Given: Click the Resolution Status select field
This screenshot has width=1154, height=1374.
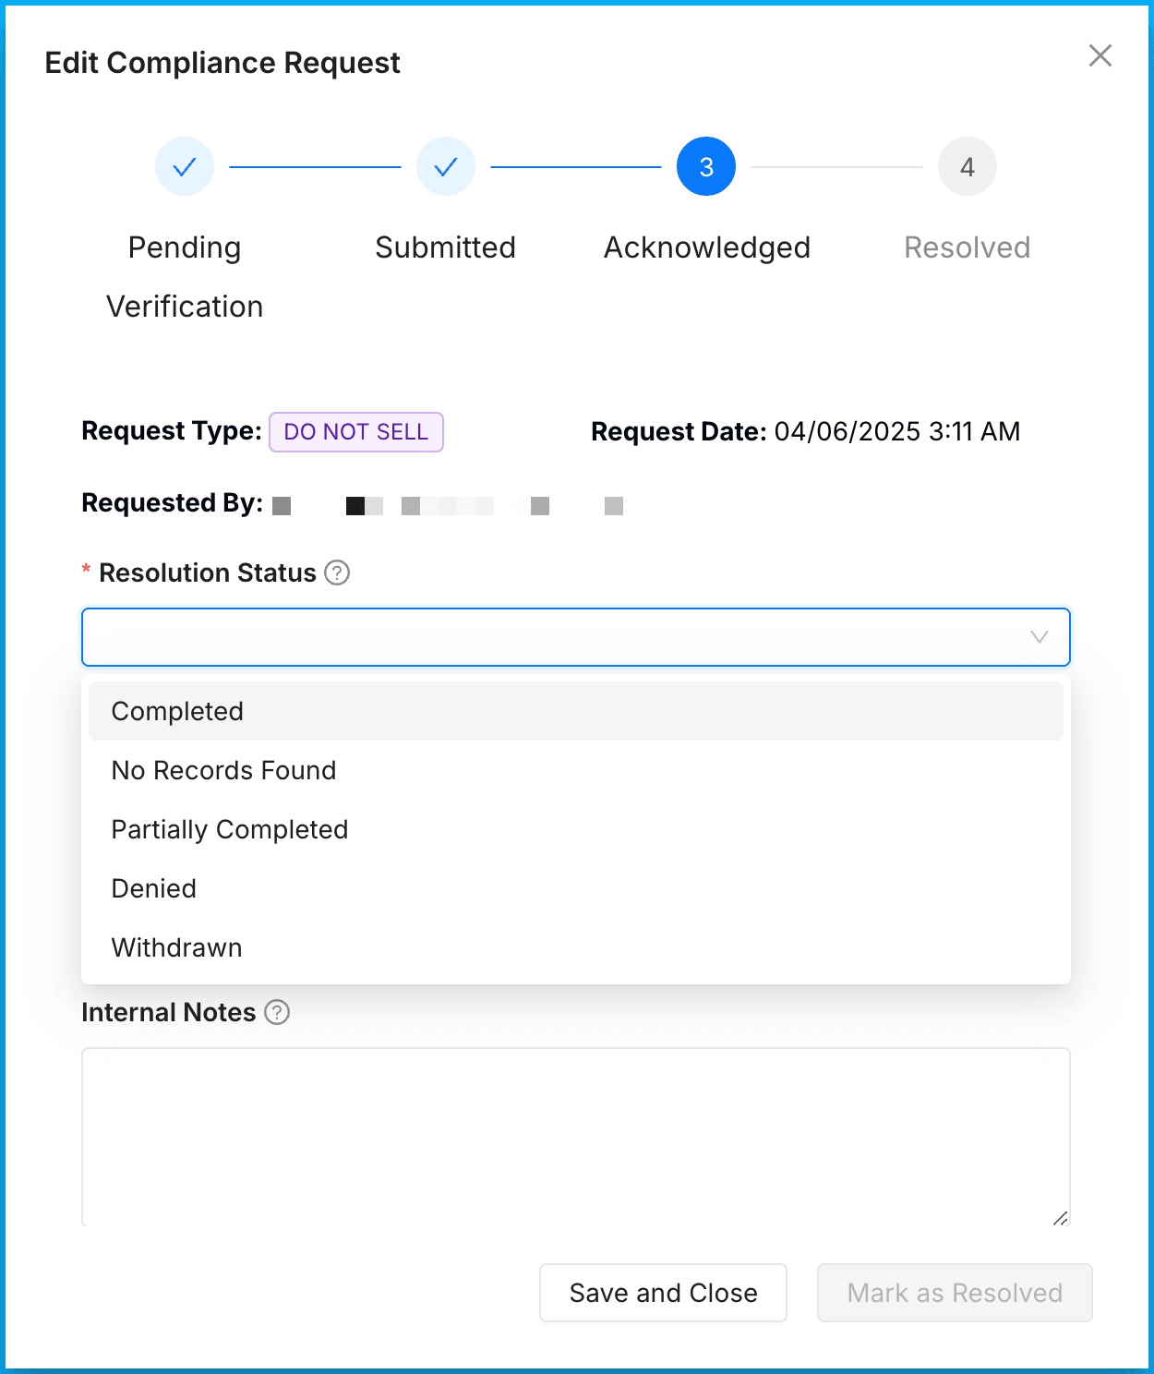Looking at the screenshot, I should [554, 637].
